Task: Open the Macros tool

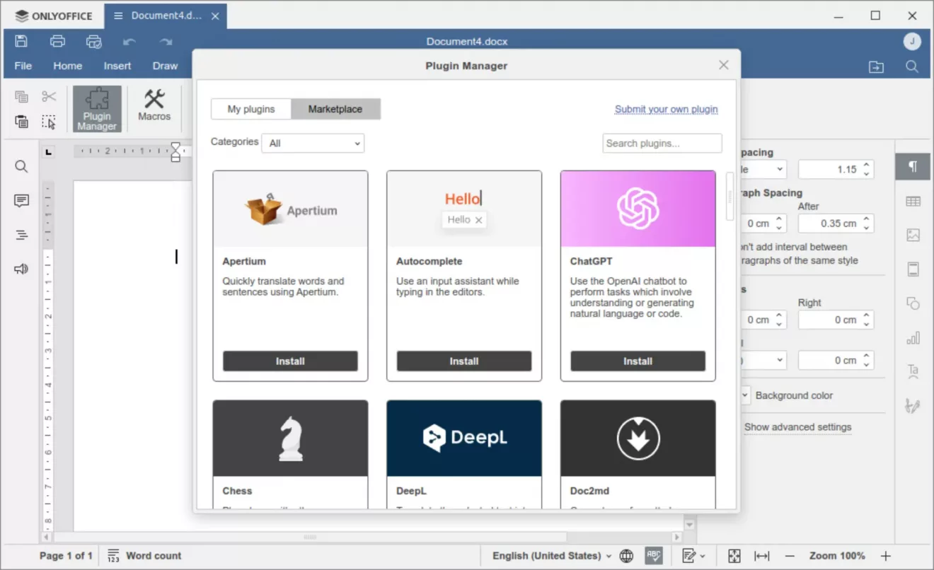Action: [154, 105]
